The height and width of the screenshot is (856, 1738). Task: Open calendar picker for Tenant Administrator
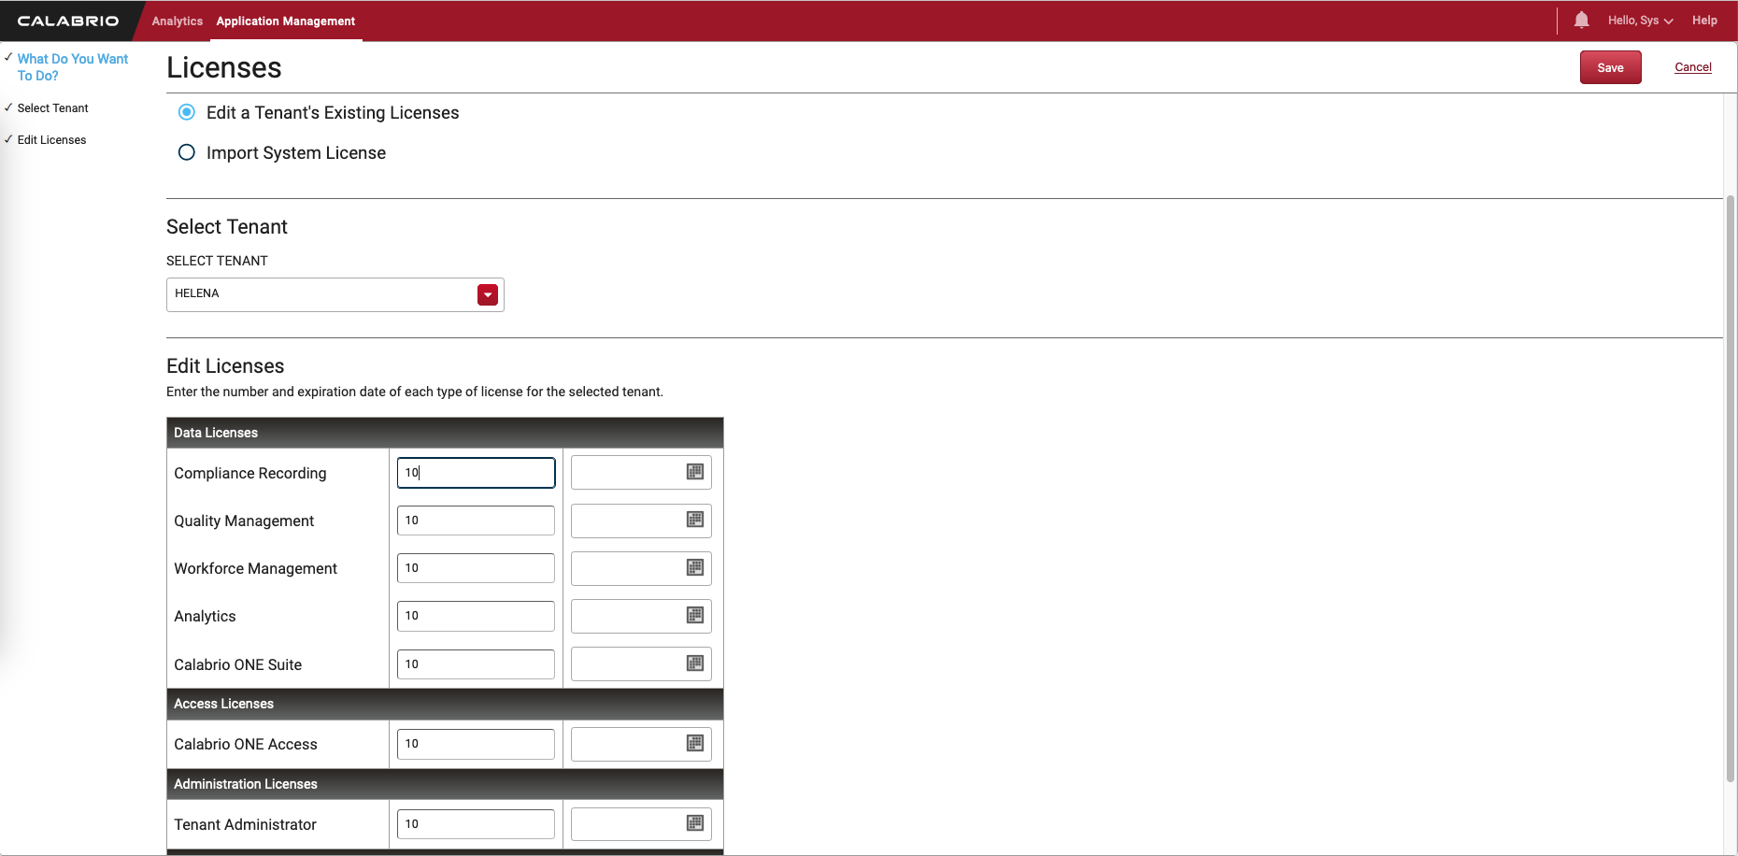coord(694,823)
